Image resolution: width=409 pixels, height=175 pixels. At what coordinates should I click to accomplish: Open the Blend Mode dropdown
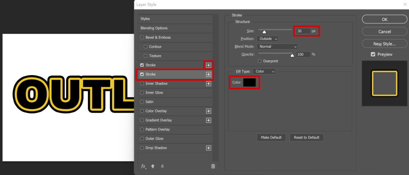[277, 46]
